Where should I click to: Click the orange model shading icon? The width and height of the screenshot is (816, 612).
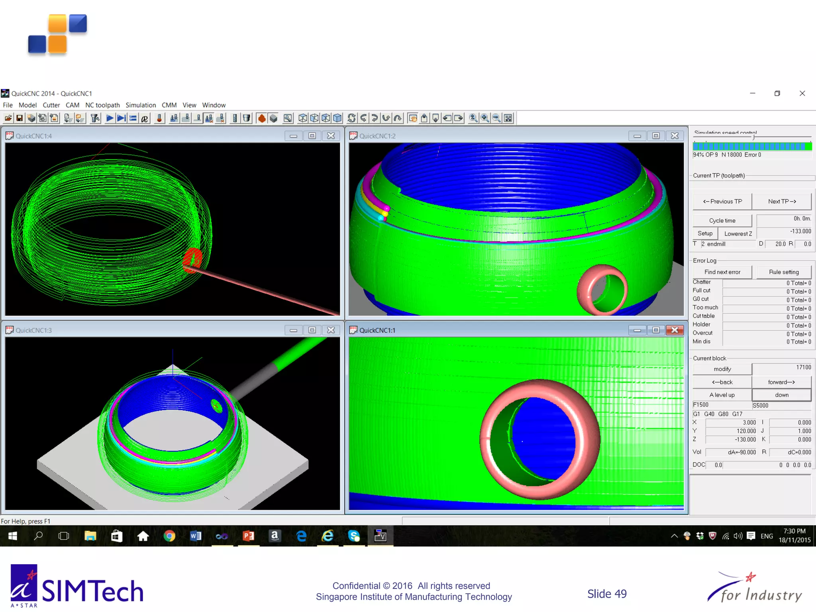(x=262, y=118)
